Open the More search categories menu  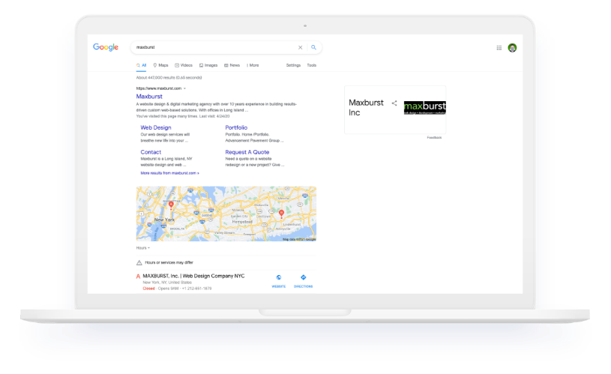click(x=253, y=65)
